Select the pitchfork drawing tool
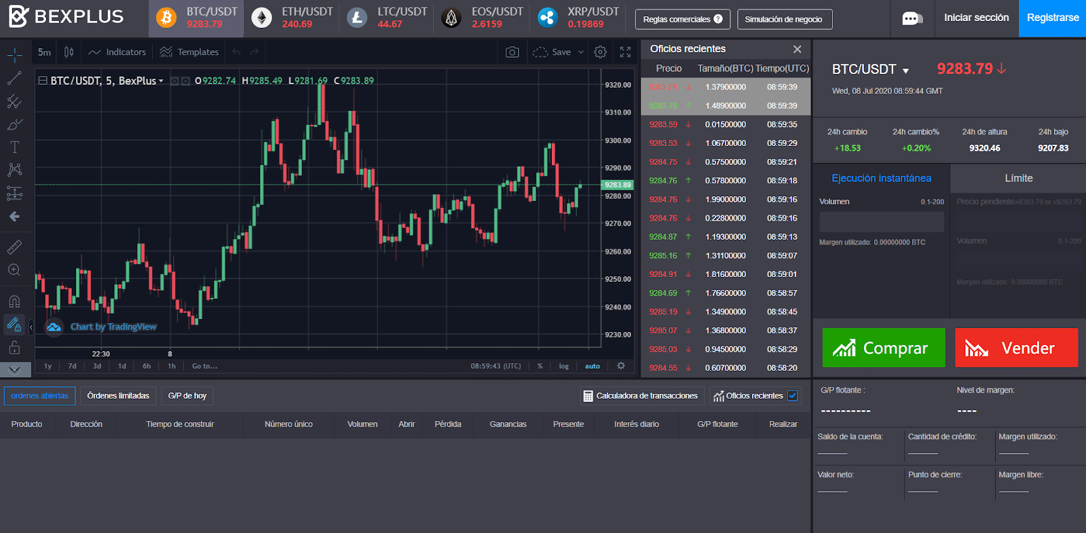Screen dimensions: 1086x533 click(14, 101)
